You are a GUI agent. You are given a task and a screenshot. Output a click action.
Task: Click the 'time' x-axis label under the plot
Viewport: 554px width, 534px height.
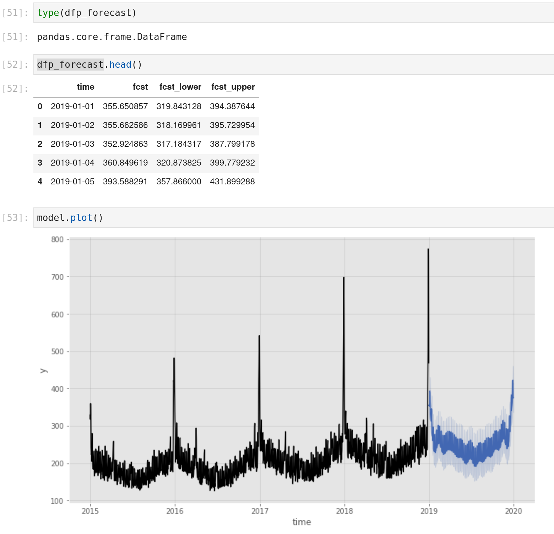[x=302, y=522]
